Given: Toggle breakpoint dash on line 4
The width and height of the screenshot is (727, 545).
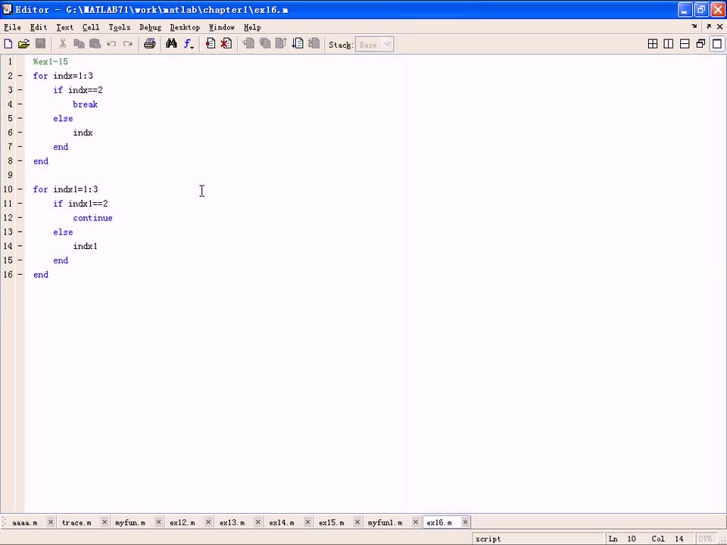Looking at the screenshot, I should coord(20,104).
